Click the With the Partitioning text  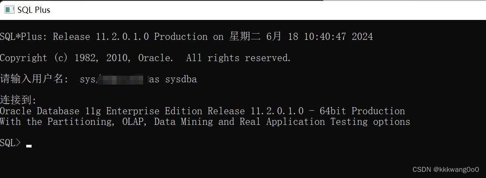pos(55,121)
